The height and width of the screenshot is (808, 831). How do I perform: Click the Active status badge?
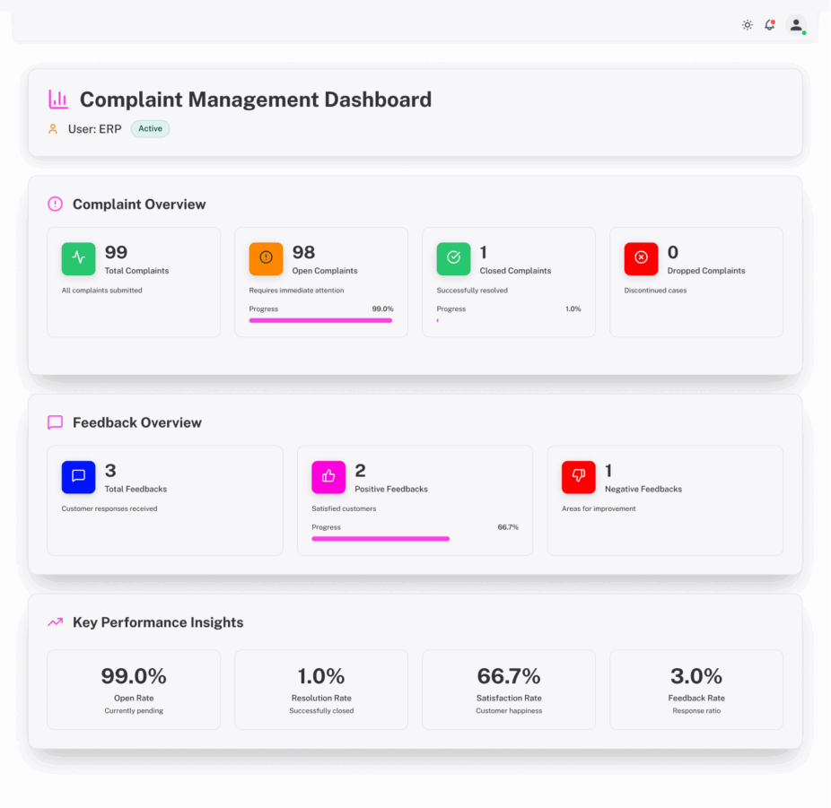pos(150,129)
